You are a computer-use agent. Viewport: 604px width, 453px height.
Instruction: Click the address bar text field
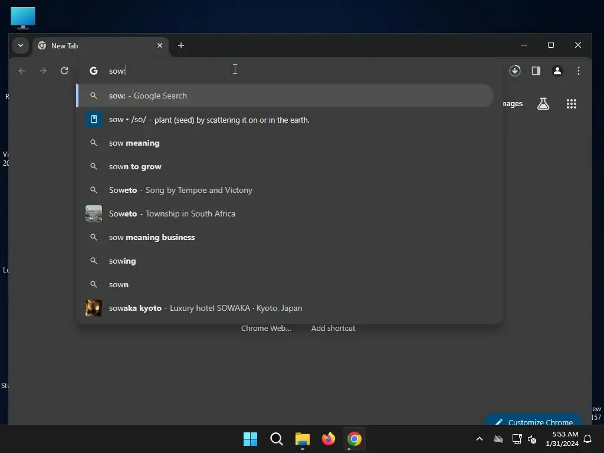point(300,71)
